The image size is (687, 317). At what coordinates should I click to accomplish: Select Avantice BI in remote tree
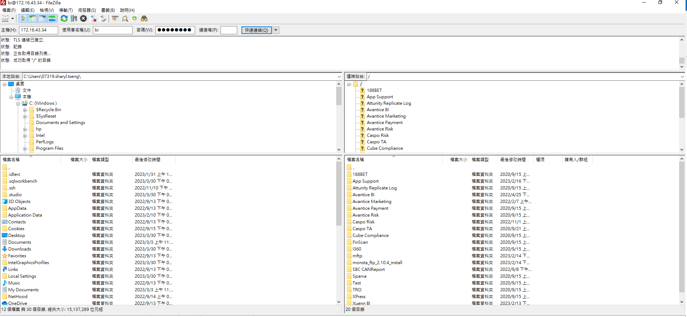coord(378,110)
